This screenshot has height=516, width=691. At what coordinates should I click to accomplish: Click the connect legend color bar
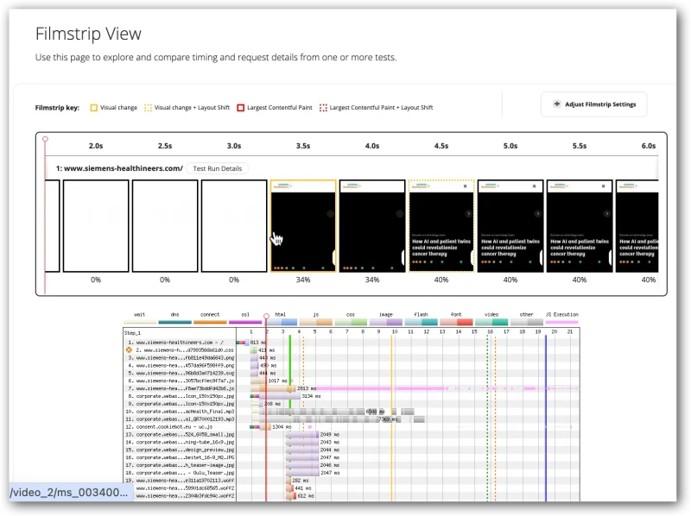210,322
